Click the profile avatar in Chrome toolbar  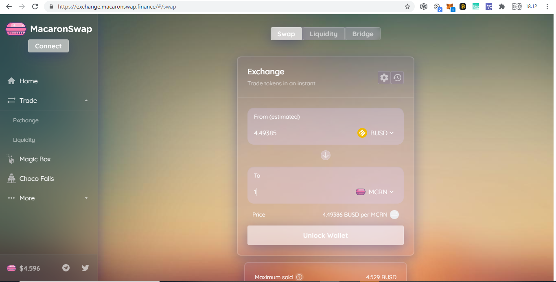[x=517, y=7]
